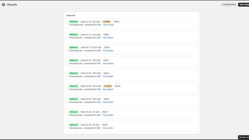Select the text '2026-01-06 · 57 USD'
Screen dimensions: 249x140
90,112
